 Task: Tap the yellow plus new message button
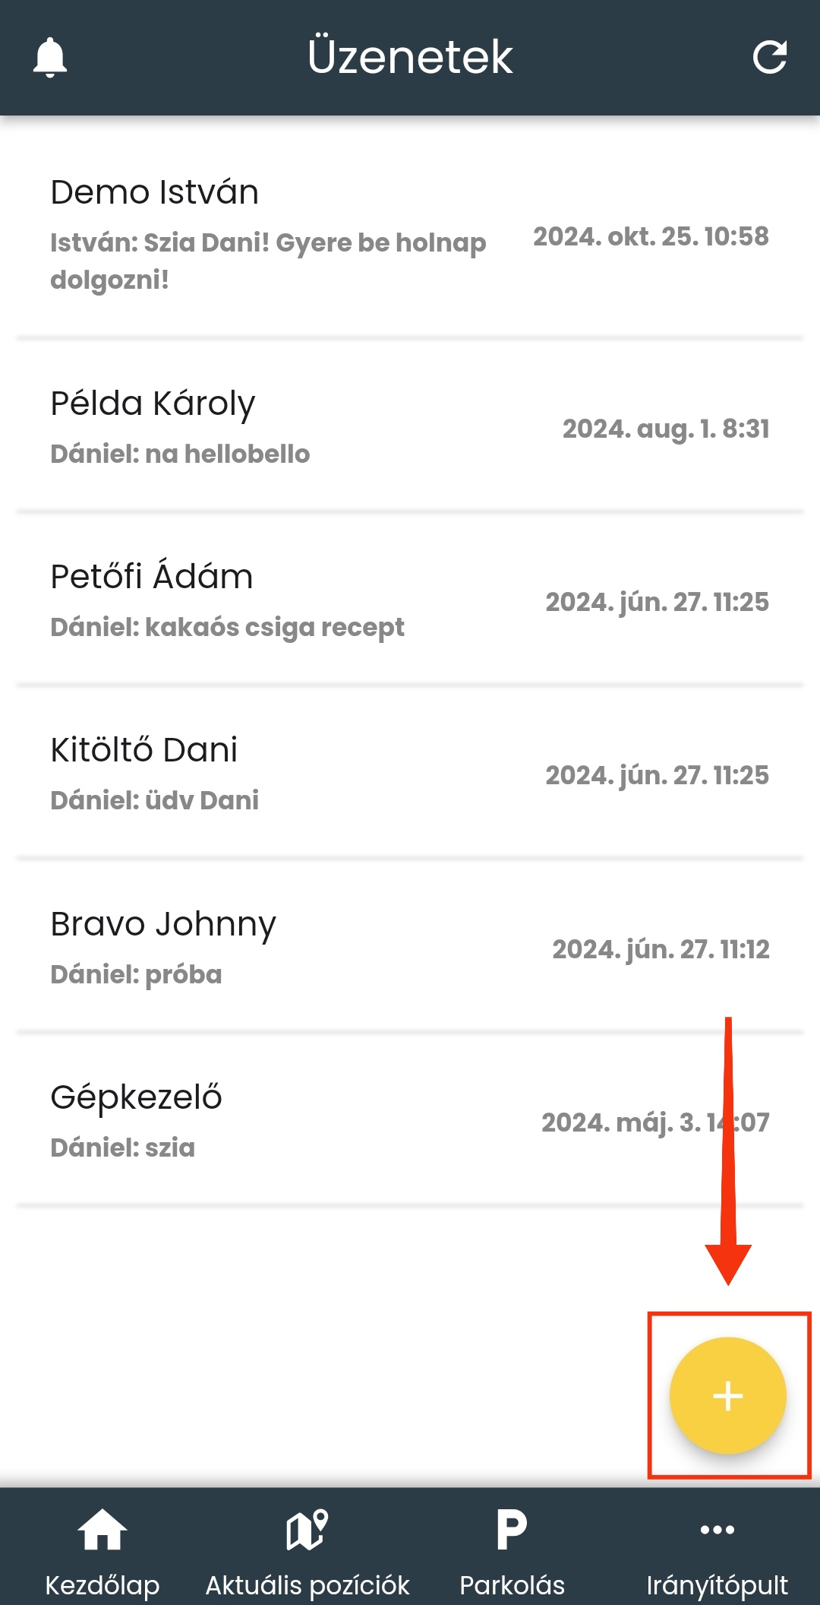[727, 1395]
